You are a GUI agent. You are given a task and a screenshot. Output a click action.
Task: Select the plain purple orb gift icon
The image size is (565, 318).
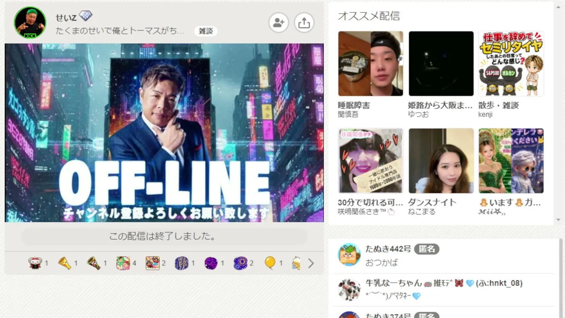[x=211, y=263]
